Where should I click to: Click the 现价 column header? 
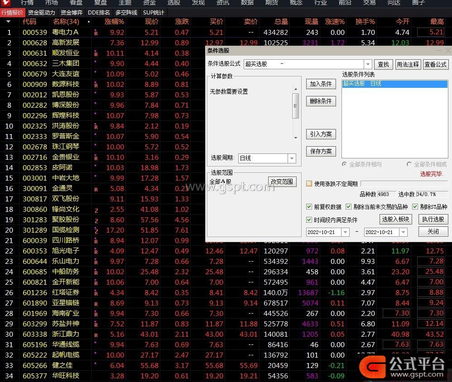pos(152,22)
